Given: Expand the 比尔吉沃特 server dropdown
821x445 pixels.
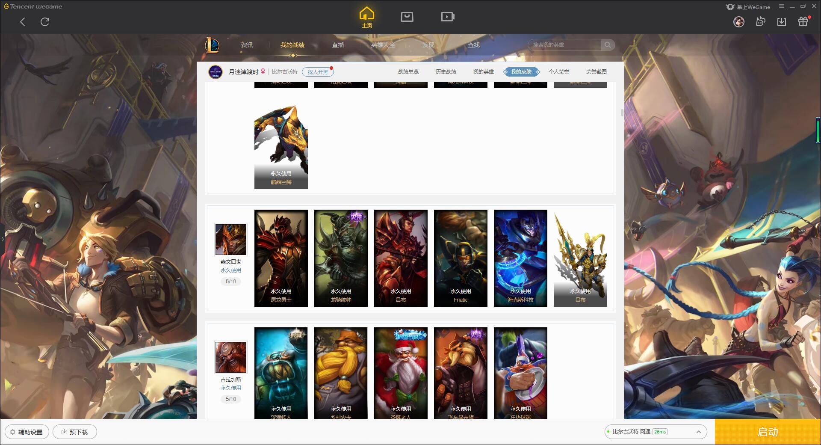Looking at the screenshot, I should 656,432.
